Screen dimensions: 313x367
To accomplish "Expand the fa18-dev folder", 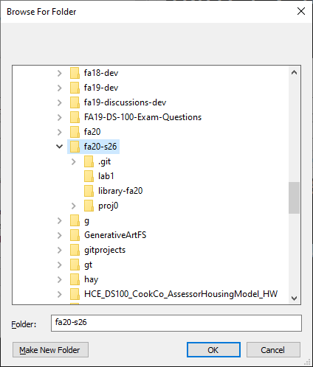I will (x=59, y=73).
